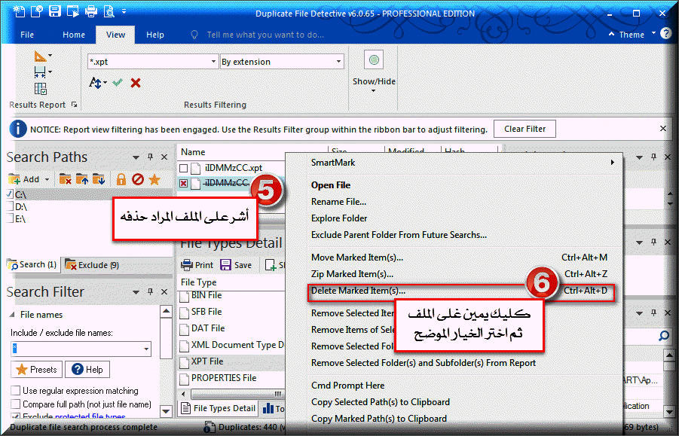The width and height of the screenshot is (679, 436).
Task: Click the orange star icon in Search Paths toolbar
Action: (x=154, y=179)
